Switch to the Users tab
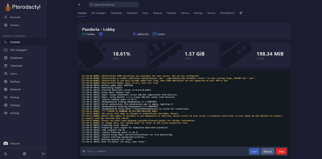Viewport: 322px width, 159px height. tap(145, 13)
